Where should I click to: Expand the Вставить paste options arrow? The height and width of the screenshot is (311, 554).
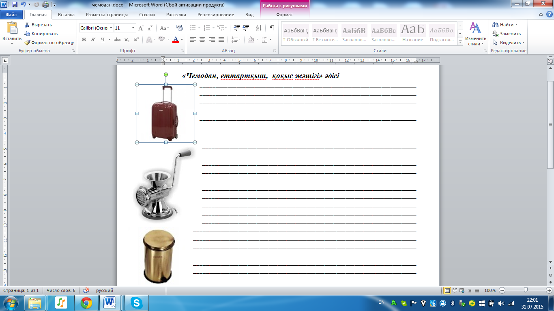coord(12,44)
